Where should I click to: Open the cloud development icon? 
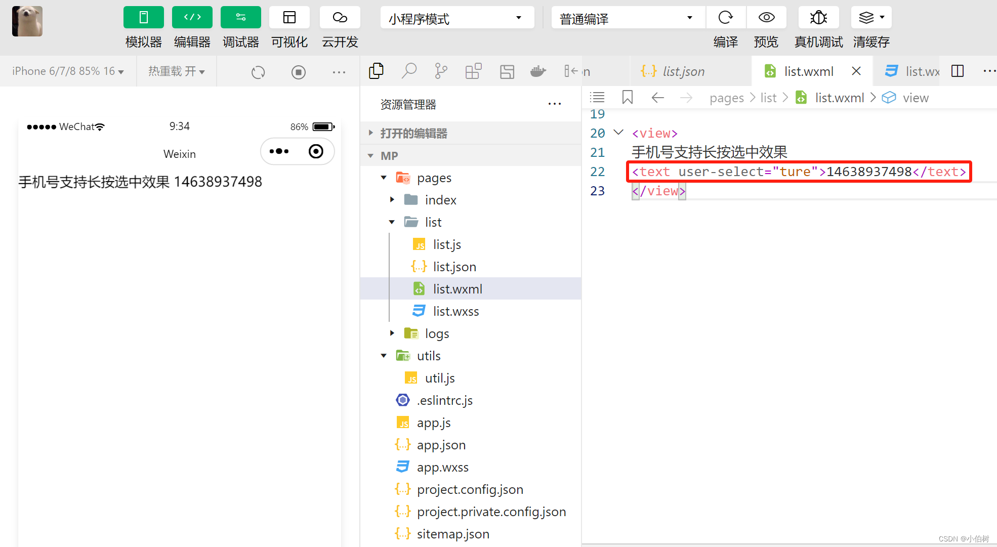(340, 18)
